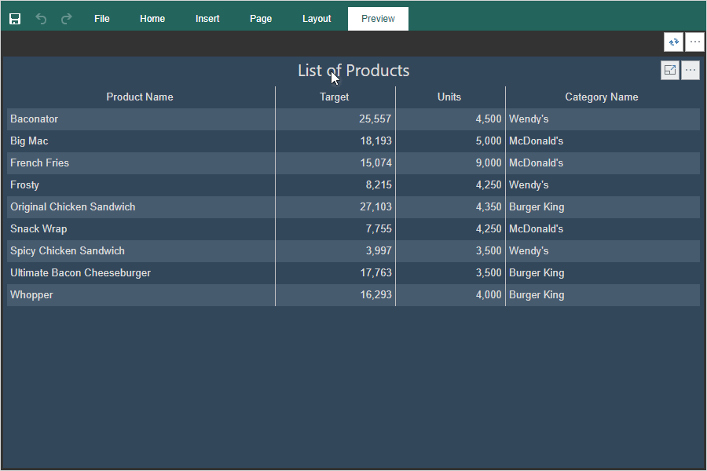Click Ultimate Bacon Cheeseburger's units value 3,500
Viewport: 707px width, 471px height.
[x=489, y=272]
